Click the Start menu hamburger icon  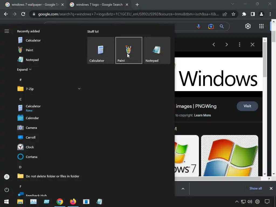pos(7,31)
